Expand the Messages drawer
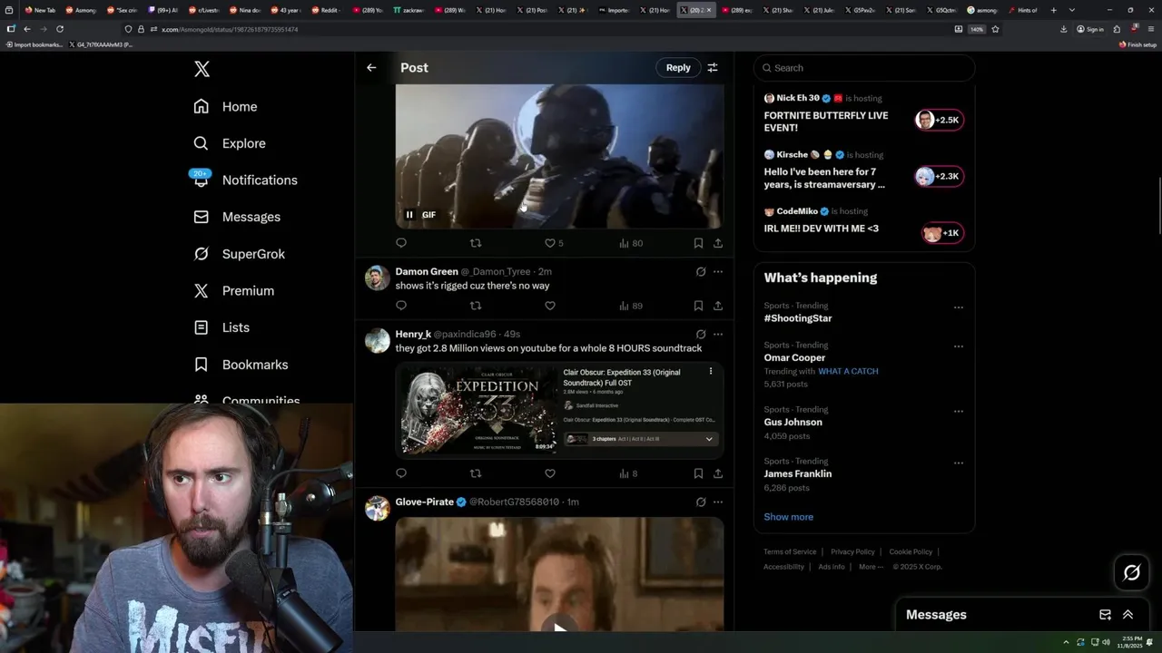Image resolution: width=1162 pixels, height=653 pixels. (x=1128, y=615)
